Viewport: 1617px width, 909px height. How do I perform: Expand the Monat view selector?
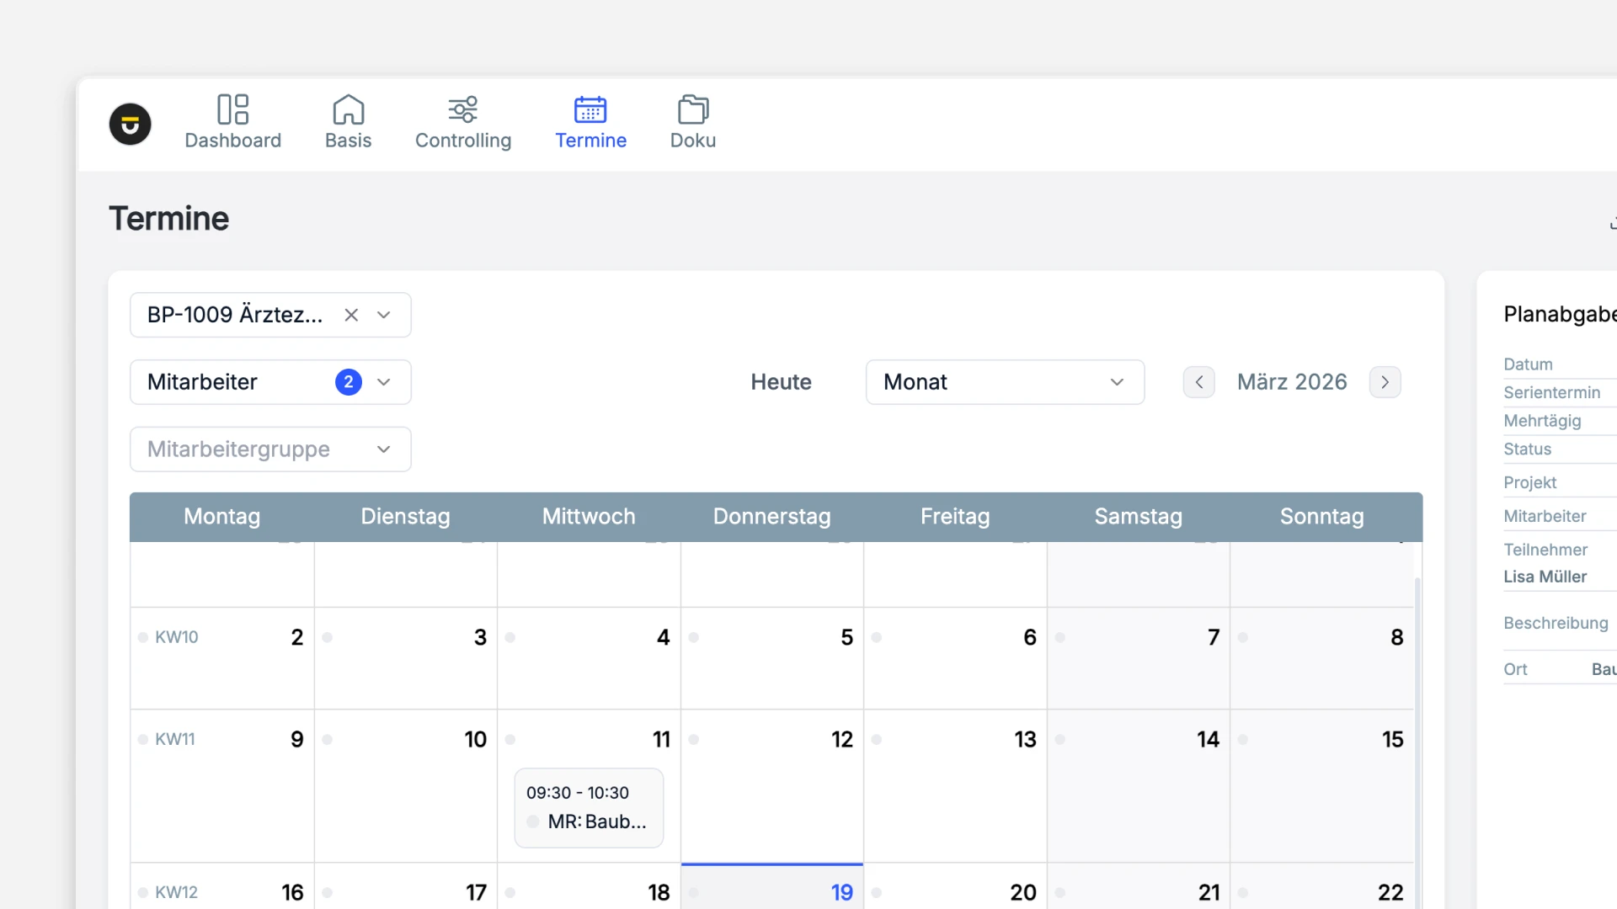(1004, 382)
